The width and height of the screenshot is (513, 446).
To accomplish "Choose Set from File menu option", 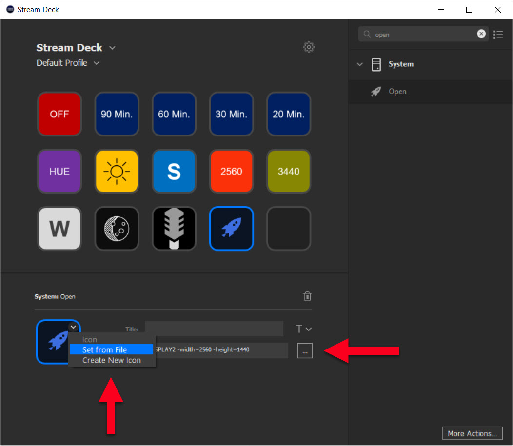I will (x=112, y=349).
